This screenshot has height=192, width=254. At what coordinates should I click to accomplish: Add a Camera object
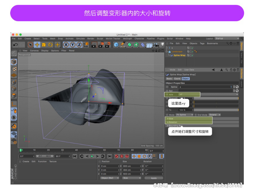click(156, 44)
